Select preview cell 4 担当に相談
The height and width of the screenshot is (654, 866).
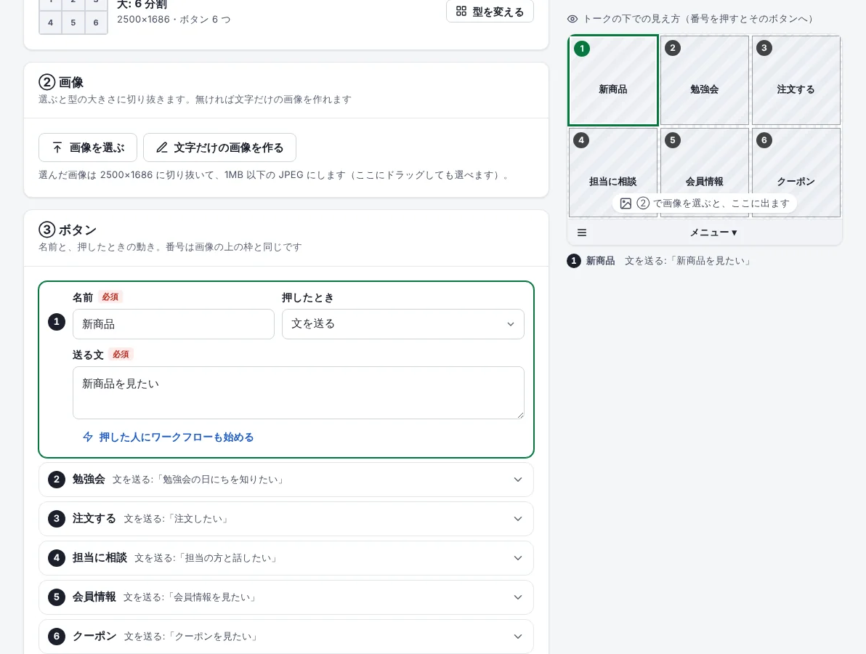tap(613, 172)
